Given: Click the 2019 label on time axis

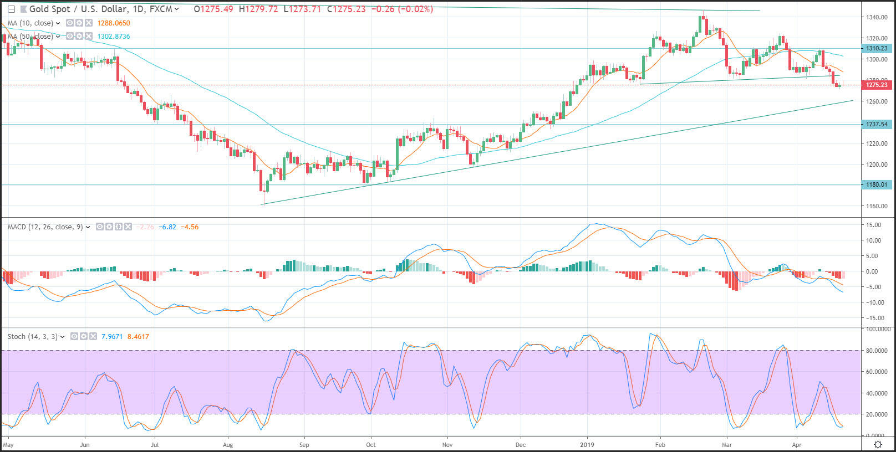Looking at the screenshot, I should [x=587, y=445].
